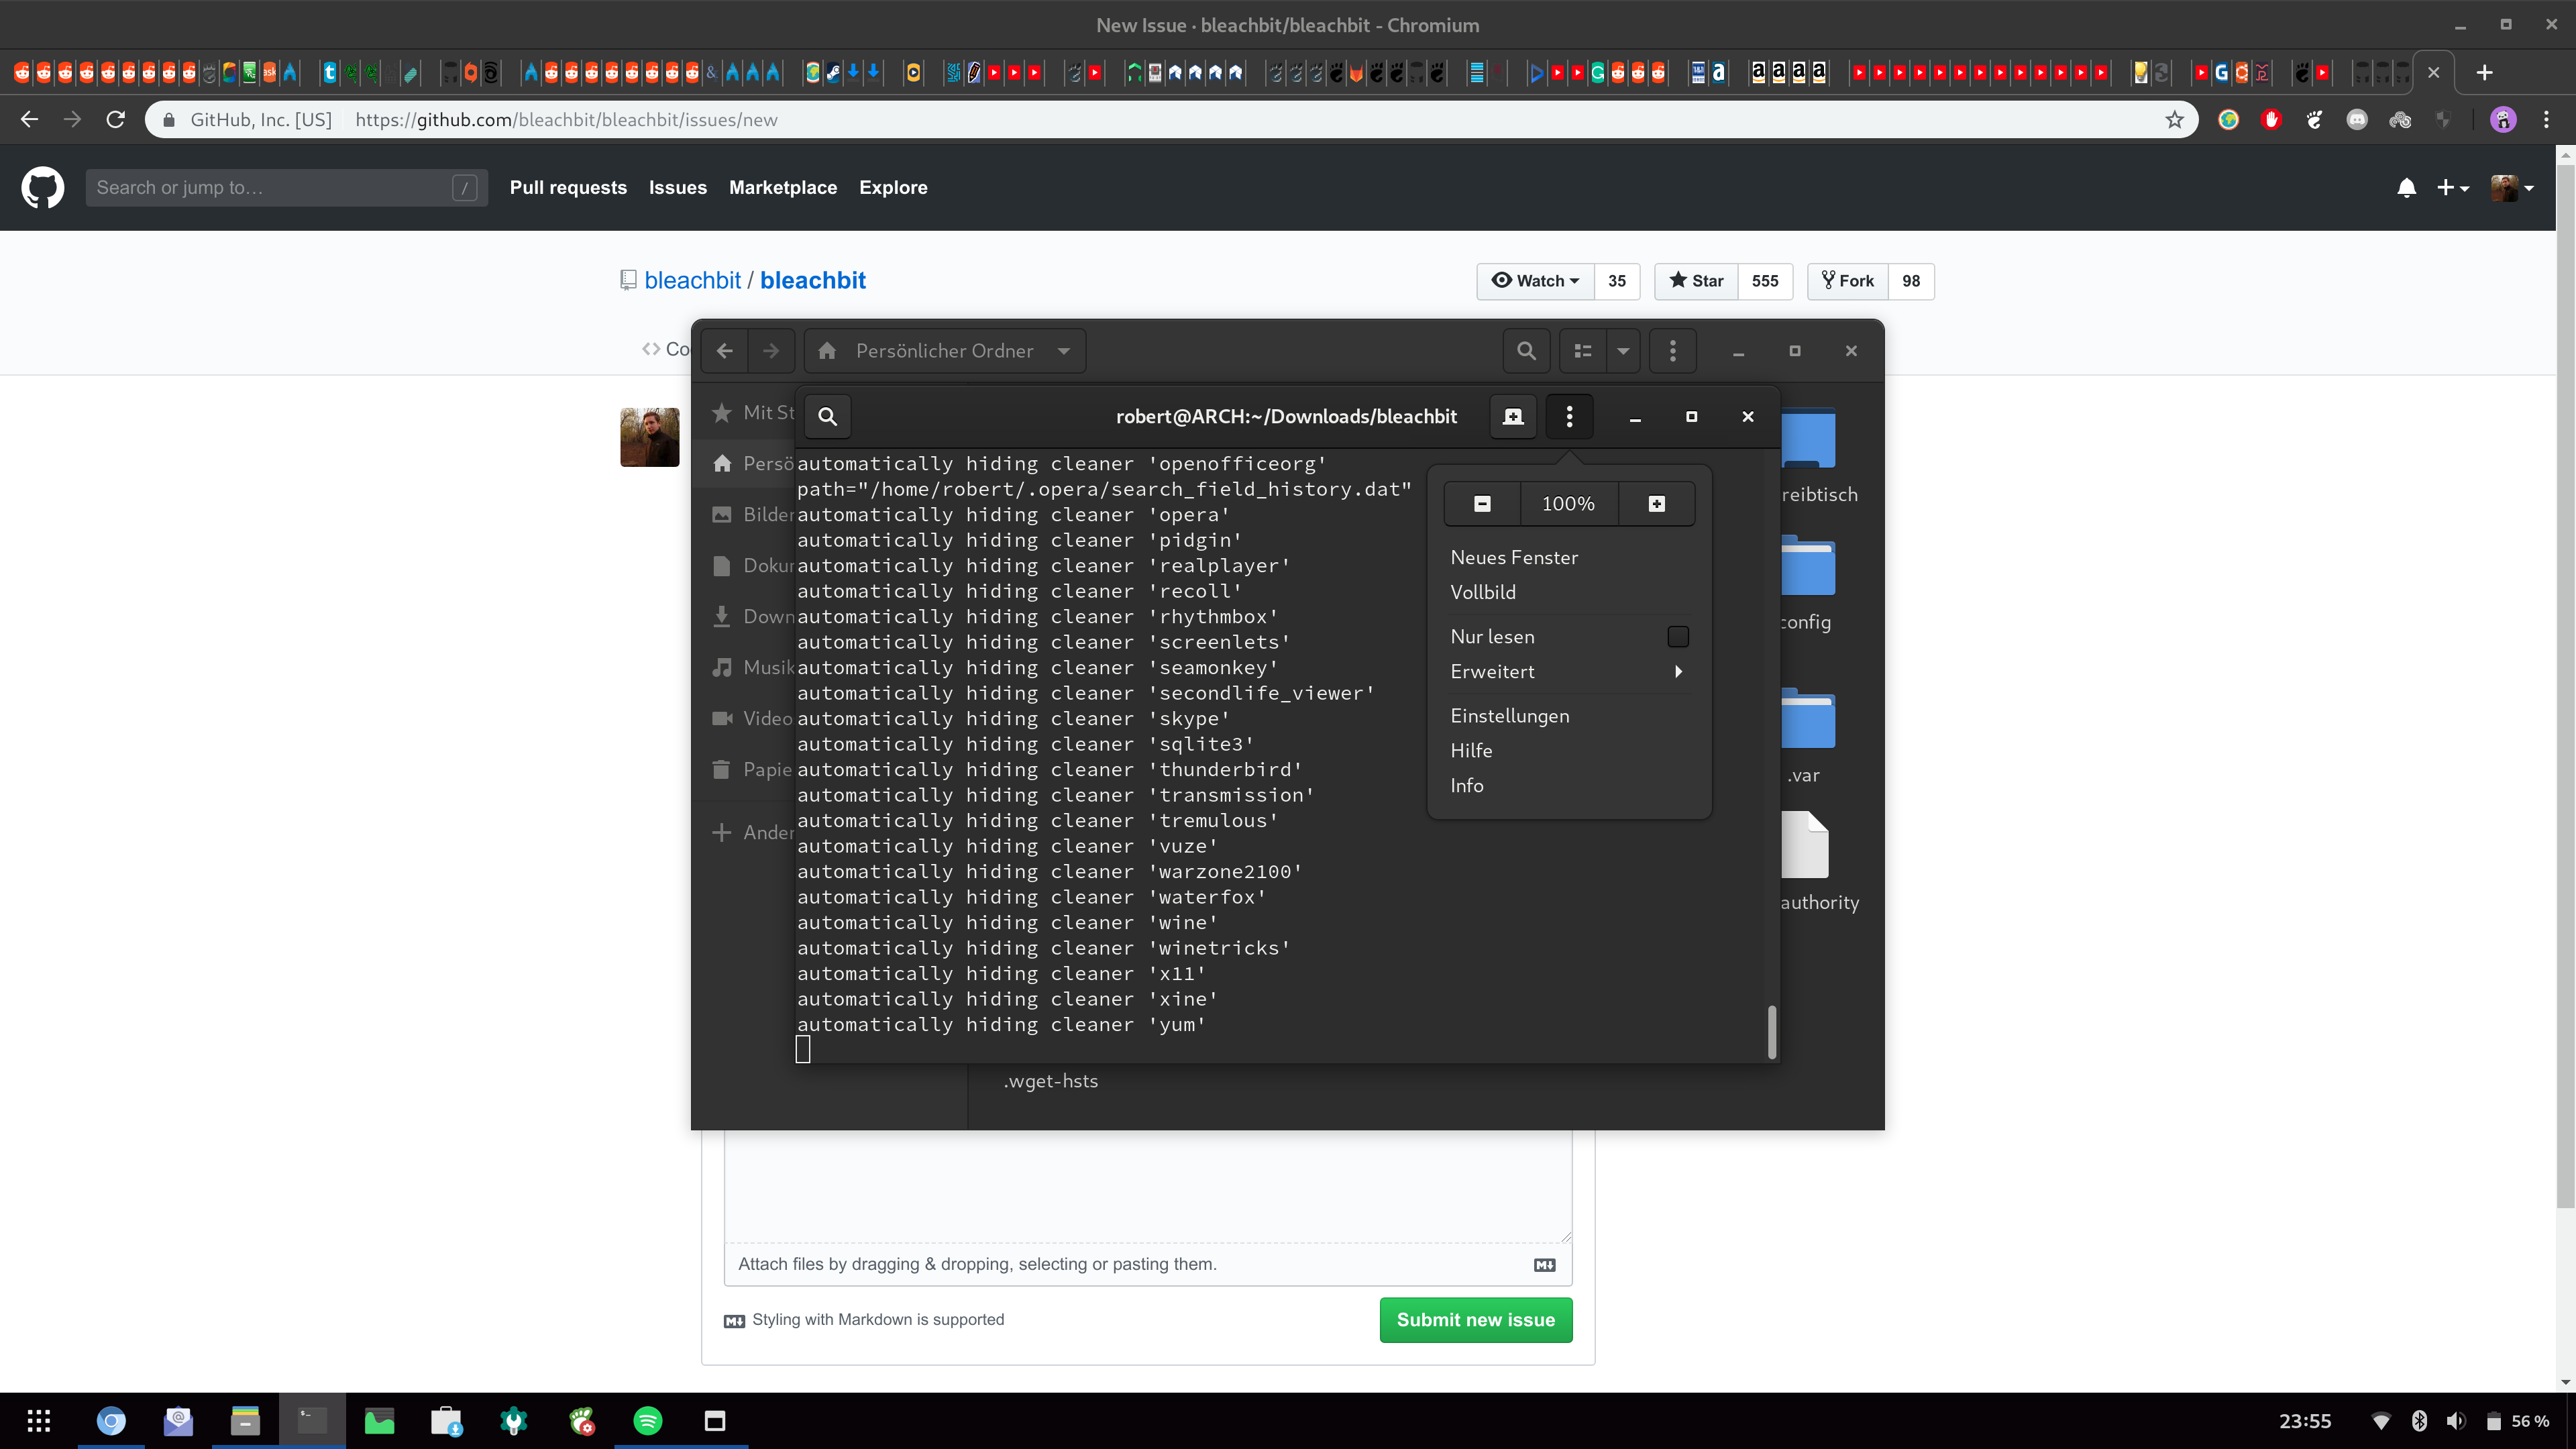Click the Markdown icon in the comment box

(x=1545, y=1264)
